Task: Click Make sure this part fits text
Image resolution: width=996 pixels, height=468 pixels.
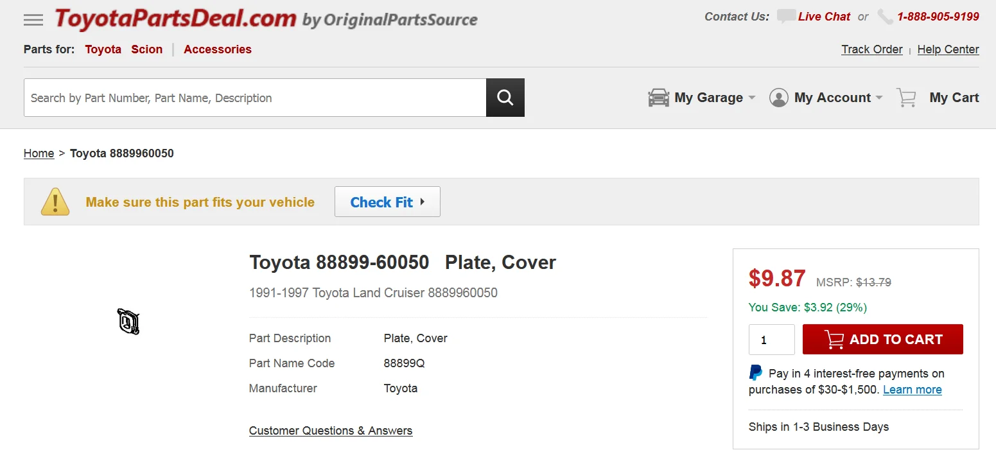Action: tap(200, 202)
